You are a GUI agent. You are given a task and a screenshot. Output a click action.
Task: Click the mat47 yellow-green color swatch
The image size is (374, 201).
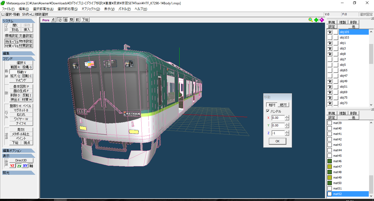(330, 167)
